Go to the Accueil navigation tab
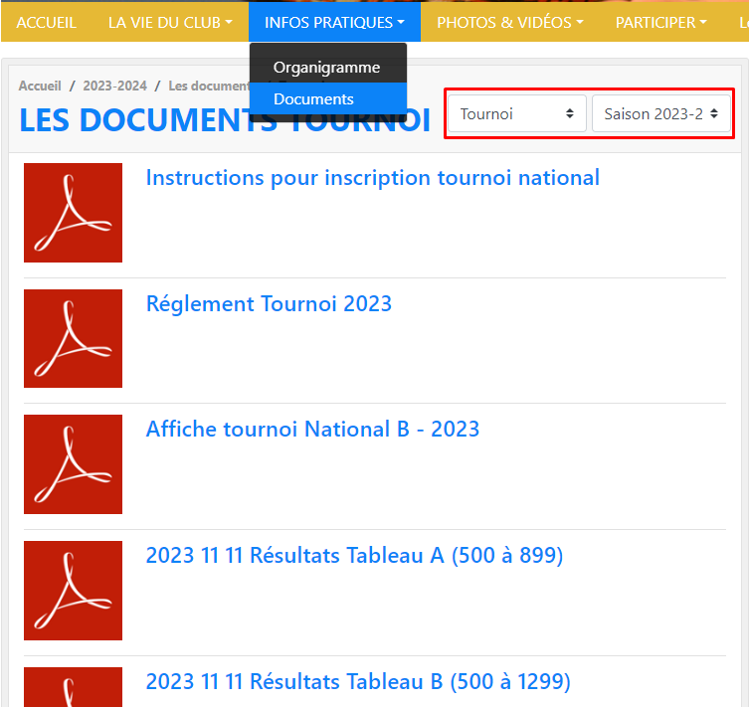Viewport: 749px width, 707px height. [46, 22]
